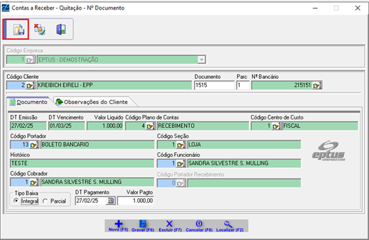The height and width of the screenshot is (240, 369).
Task: Click the Valor Pago input field
Action: pos(135,201)
